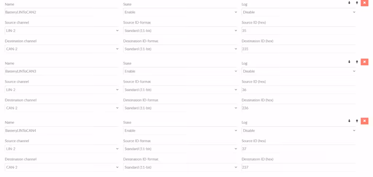This screenshot has width=373, height=177.
Task: Click the Source ID field containing 36
Action: (x=299, y=90)
